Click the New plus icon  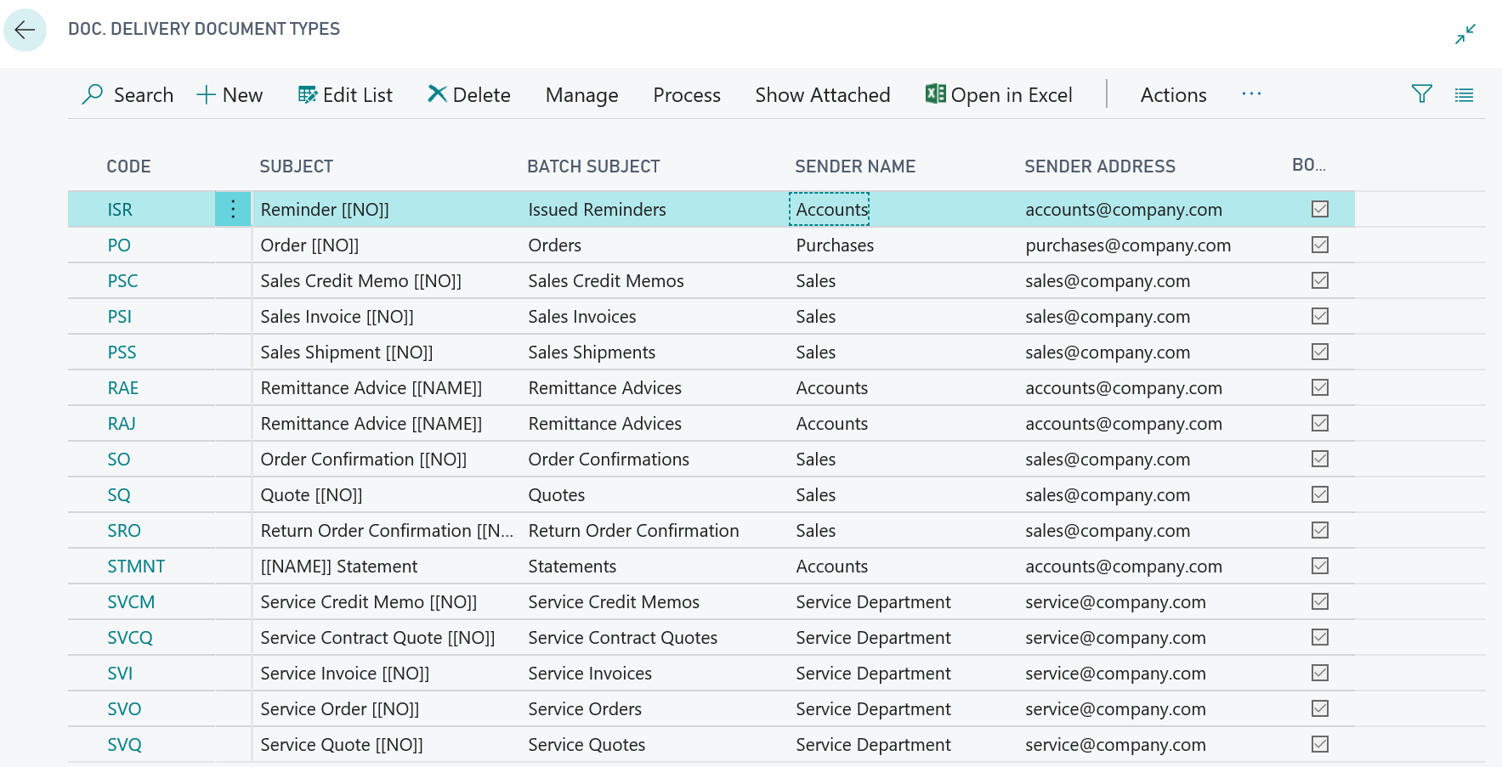pos(206,94)
